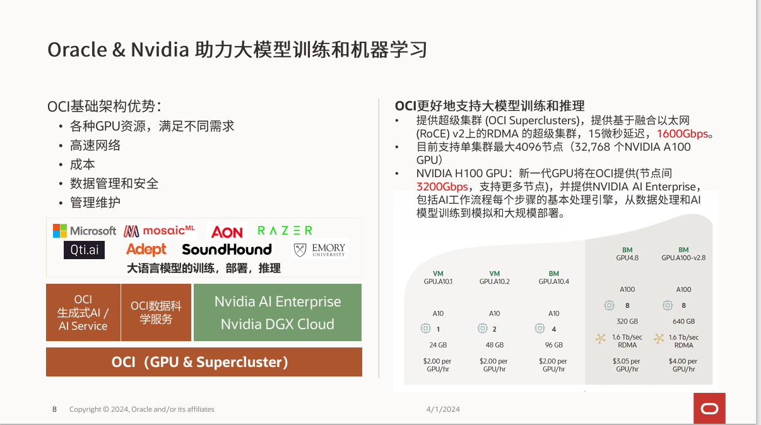This screenshot has width=761, height=425.
Task: Click the '24 GB' memory value
Action: click(x=438, y=345)
